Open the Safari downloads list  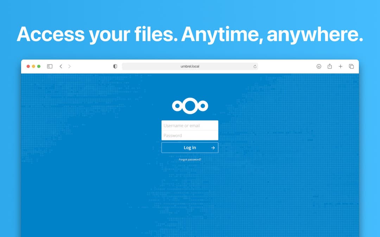coord(319,66)
